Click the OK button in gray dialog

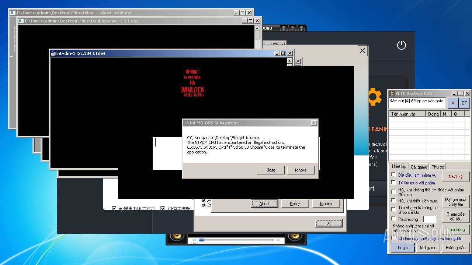[328, 223]
